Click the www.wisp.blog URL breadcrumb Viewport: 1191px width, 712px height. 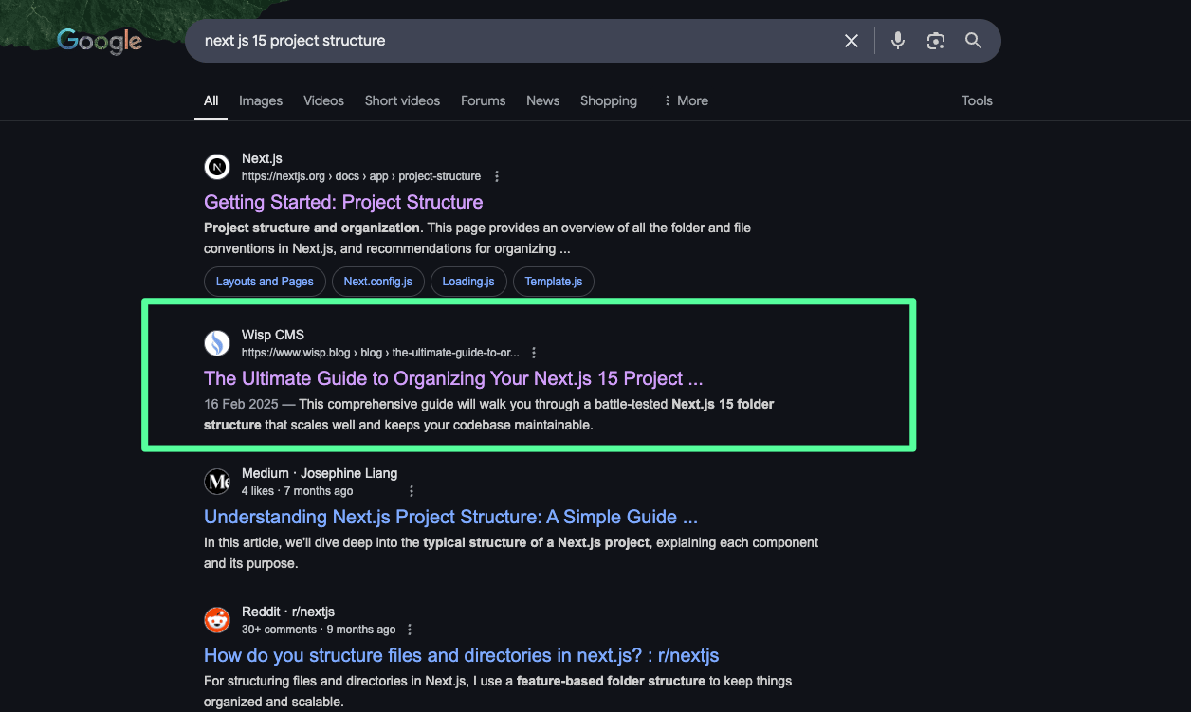tap(380, 353)
